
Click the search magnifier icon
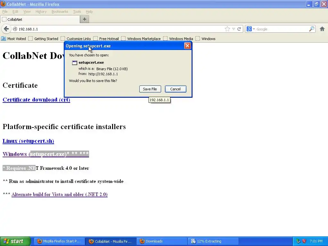click(312, 29)
